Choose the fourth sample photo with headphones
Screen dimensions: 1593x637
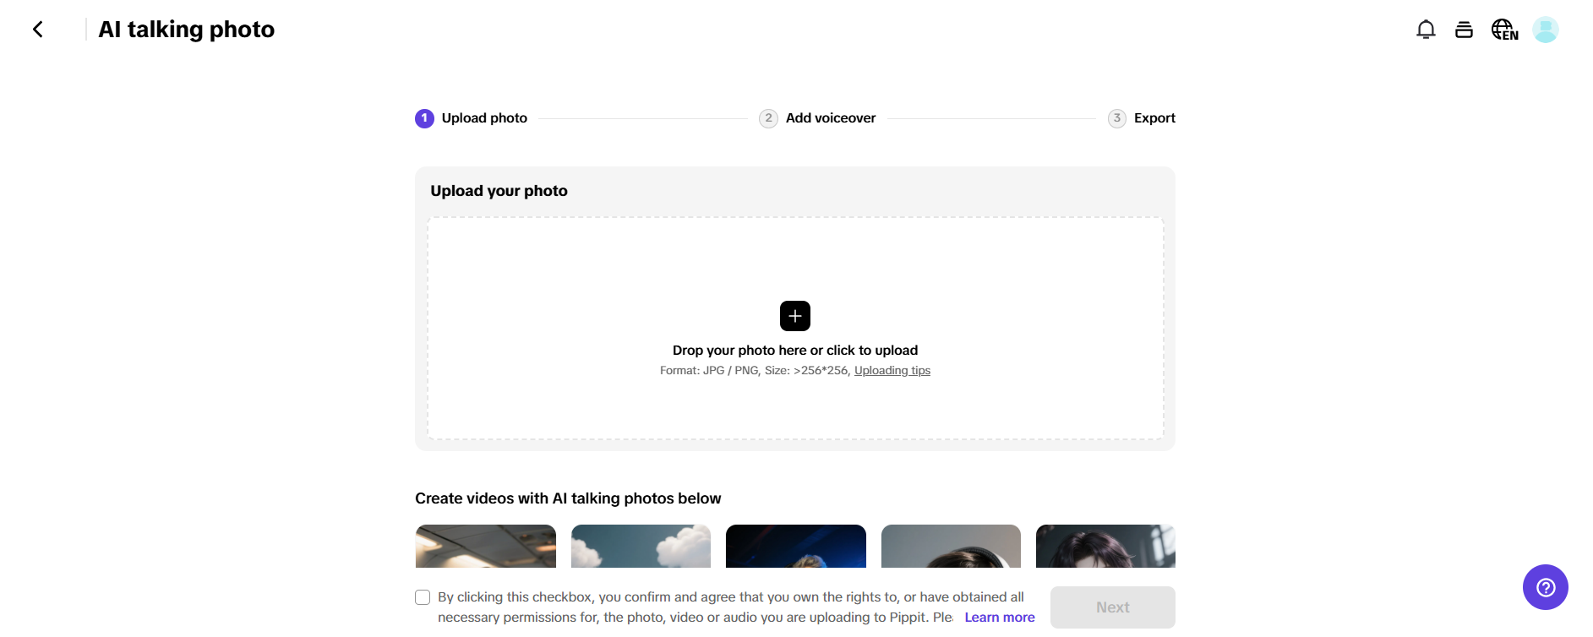click(951, 546)
